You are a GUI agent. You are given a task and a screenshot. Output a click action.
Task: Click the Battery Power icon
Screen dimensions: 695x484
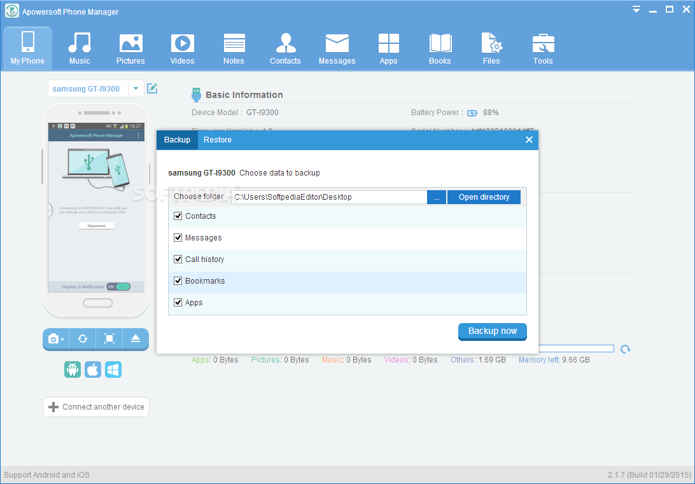point(472,113)
